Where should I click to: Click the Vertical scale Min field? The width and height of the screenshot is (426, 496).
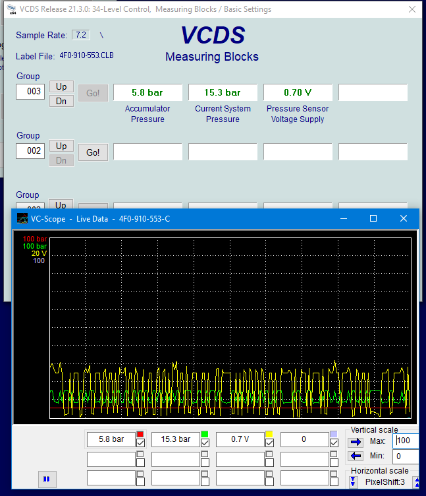pyautogui.click(x=406, y=456)
